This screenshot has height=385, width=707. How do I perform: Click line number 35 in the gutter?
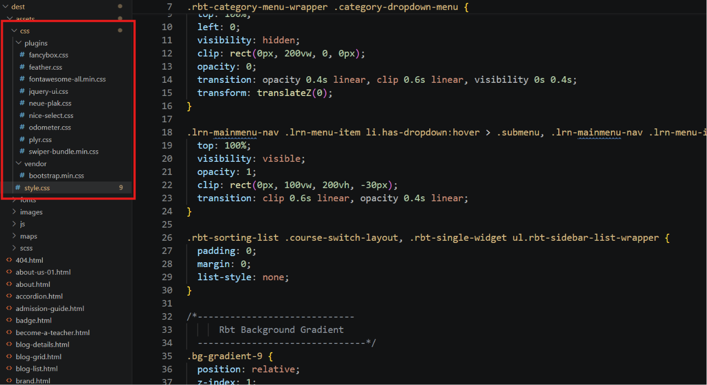coord(167,356)
